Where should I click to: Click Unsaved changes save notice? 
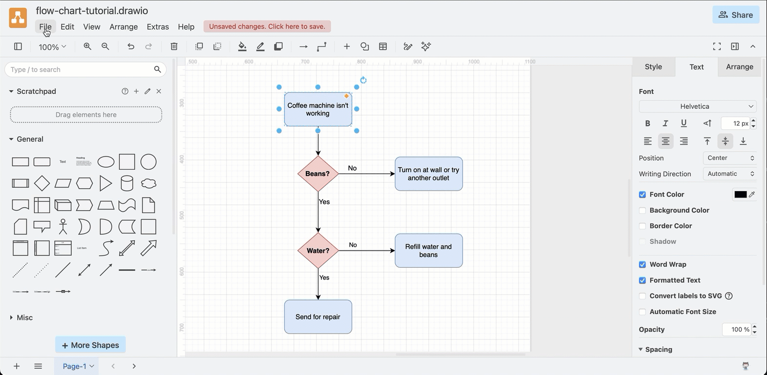click(267, 26)
